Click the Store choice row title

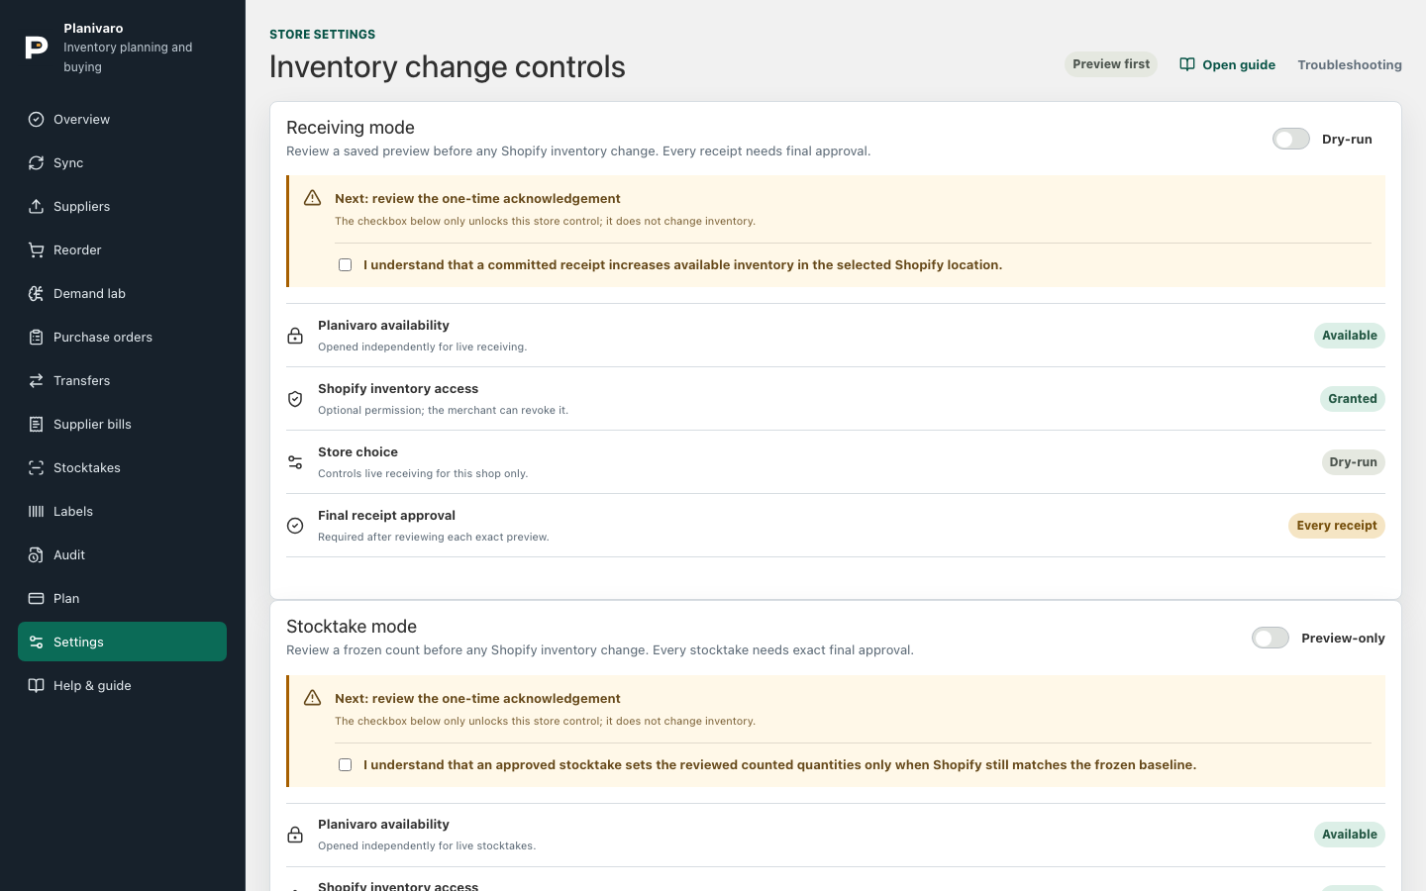coord(357,452)
